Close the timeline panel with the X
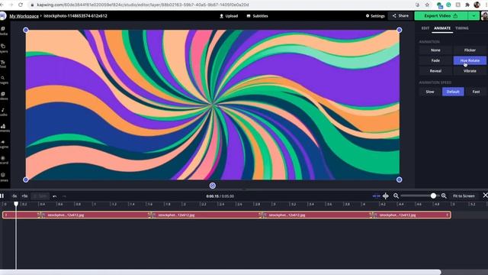This screenshot has height=275, width=488. coord(485,196)
